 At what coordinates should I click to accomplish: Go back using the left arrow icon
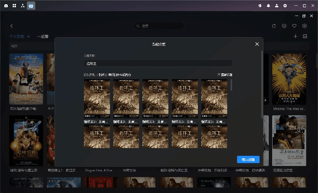[x=12, y=26]
